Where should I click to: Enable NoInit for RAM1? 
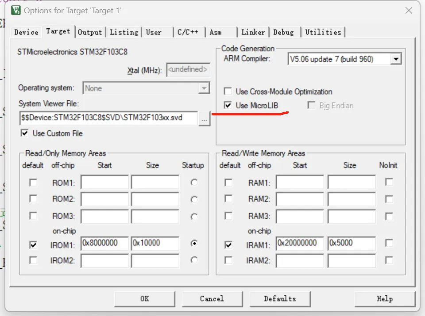coord(389,182)
